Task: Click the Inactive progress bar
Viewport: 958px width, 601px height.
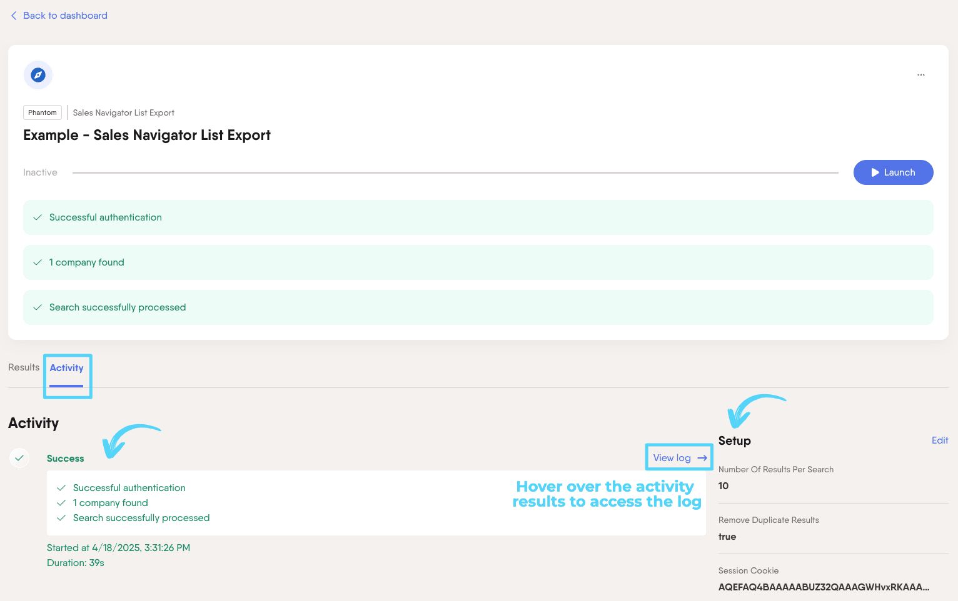Action: pos(455,172)
